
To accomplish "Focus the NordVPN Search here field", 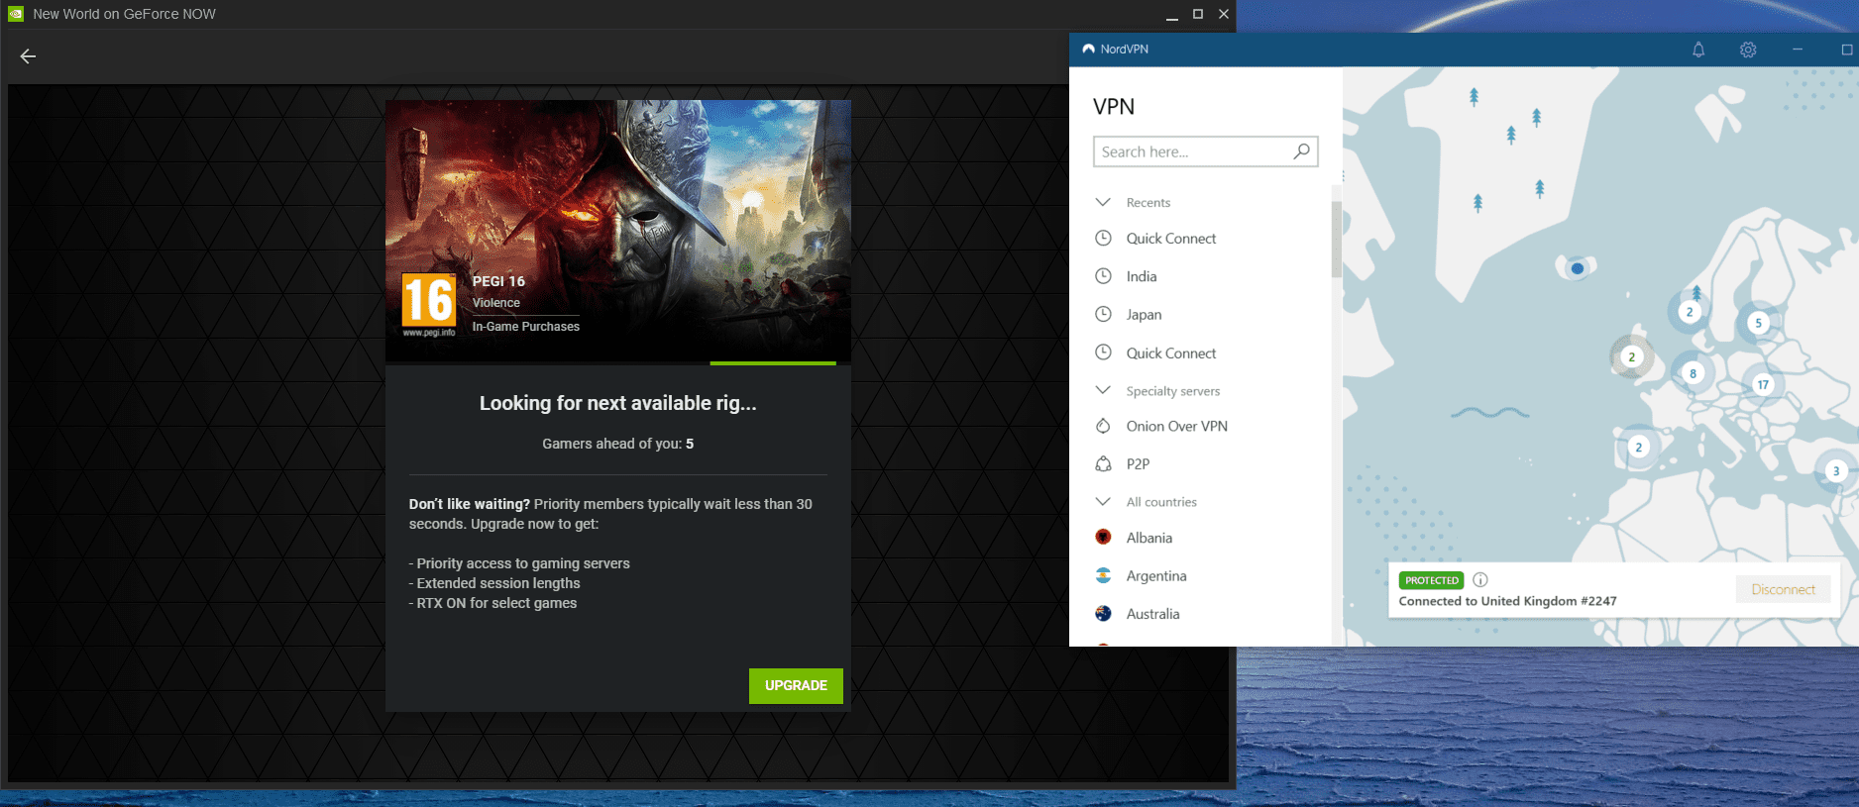I will click(1205, 151).
